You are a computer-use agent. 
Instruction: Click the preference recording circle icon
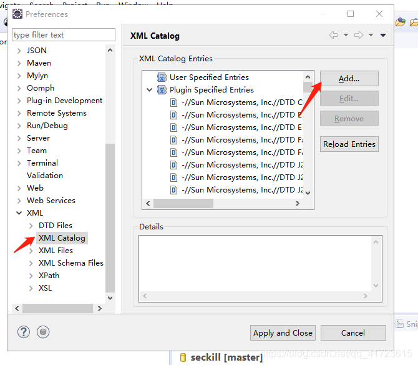43,332
